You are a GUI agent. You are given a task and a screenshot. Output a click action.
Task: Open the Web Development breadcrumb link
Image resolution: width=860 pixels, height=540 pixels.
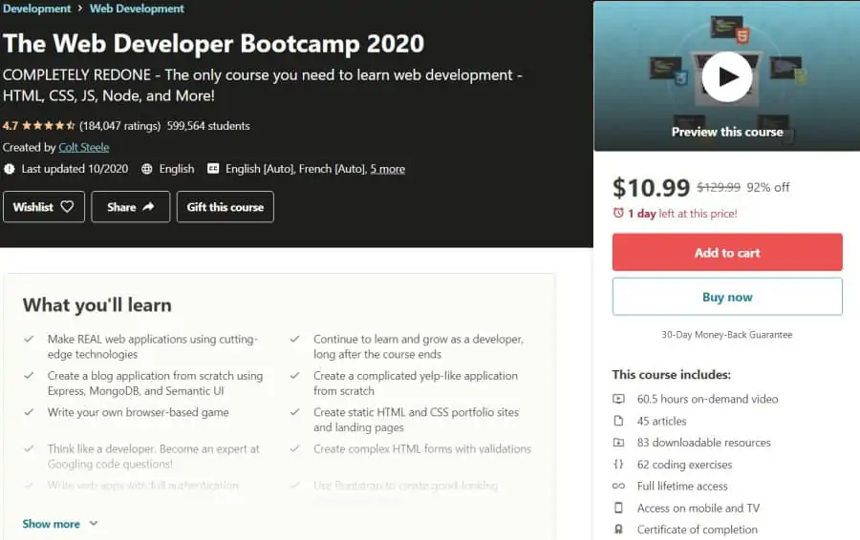click(137, 9)
